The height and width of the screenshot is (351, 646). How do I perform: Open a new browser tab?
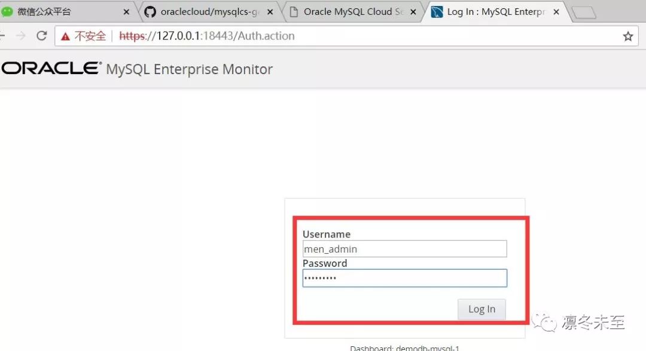click(x=583, y=13)
